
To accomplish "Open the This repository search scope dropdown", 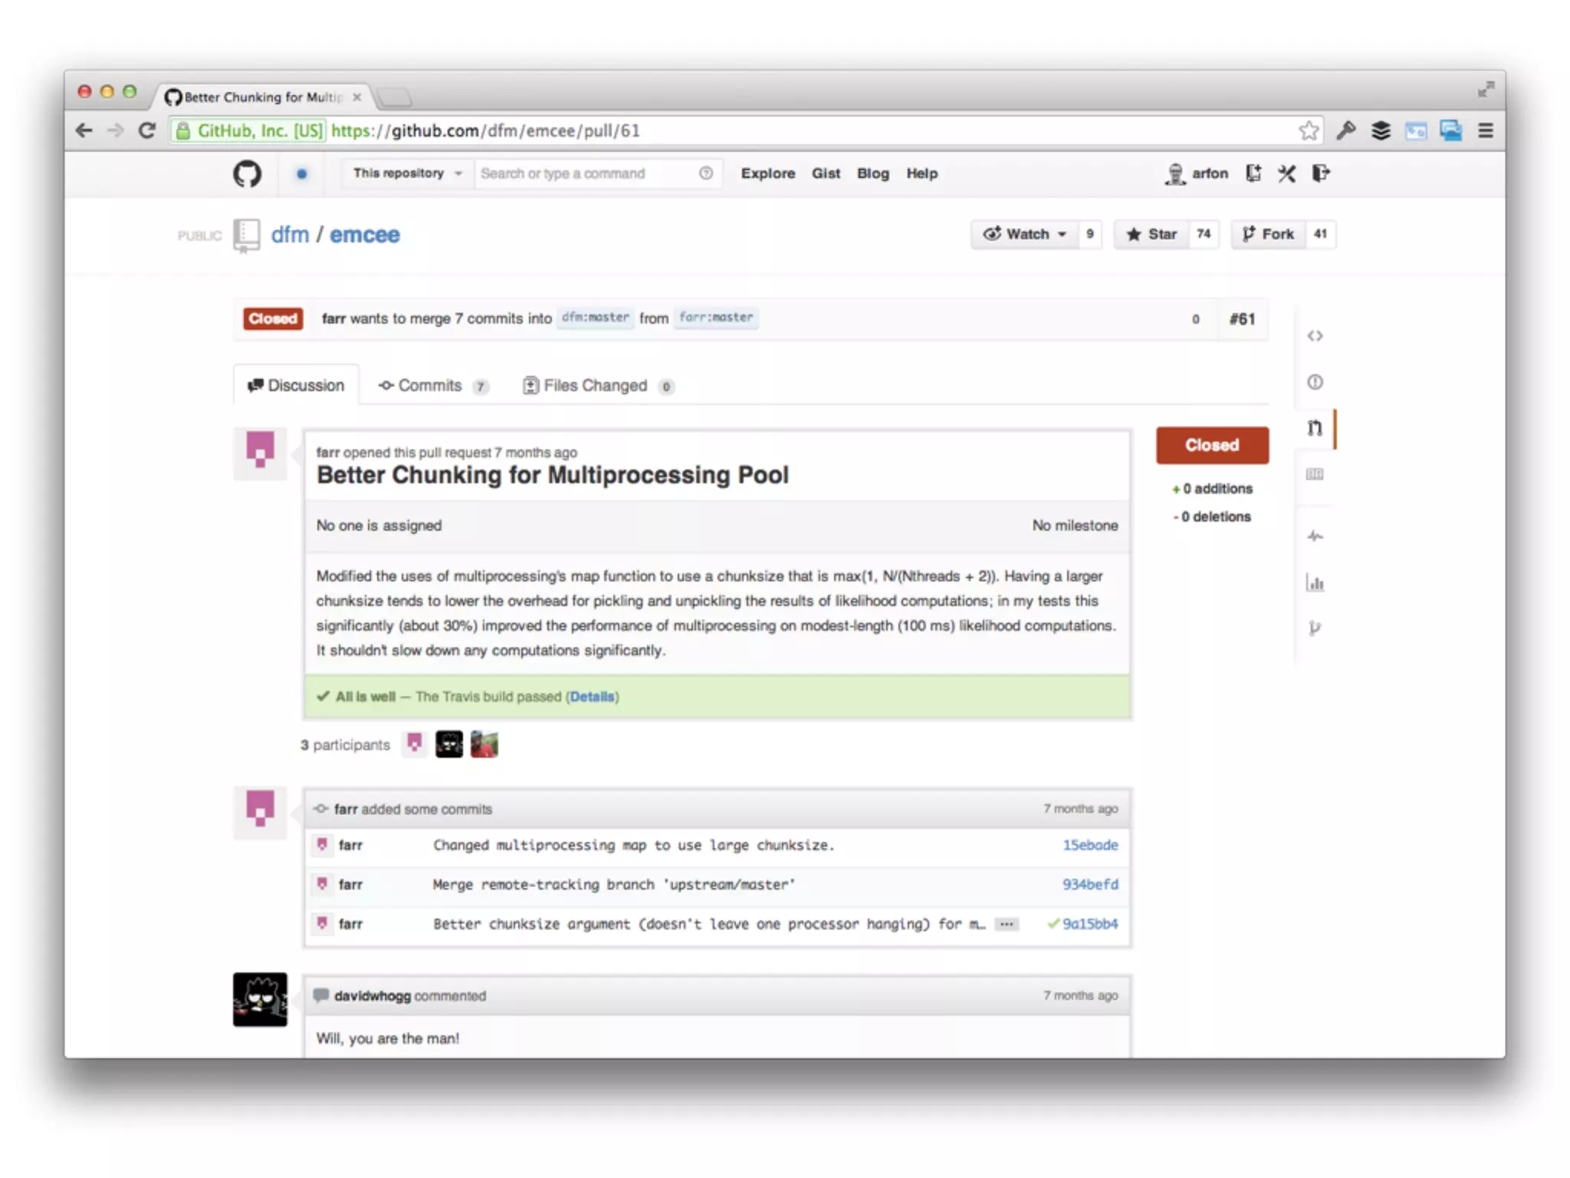I will click(x=406, y=173).
